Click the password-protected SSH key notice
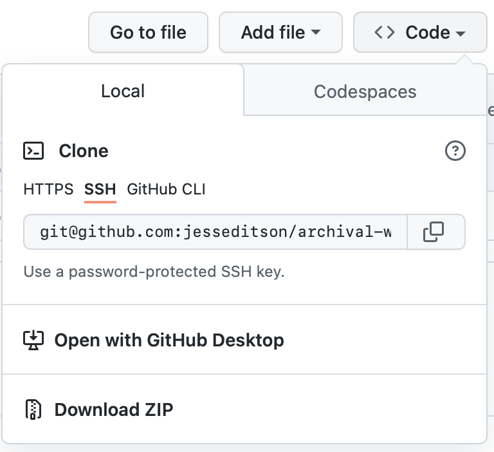This screenshot has height=452, width=494. (x=154, y=272)
